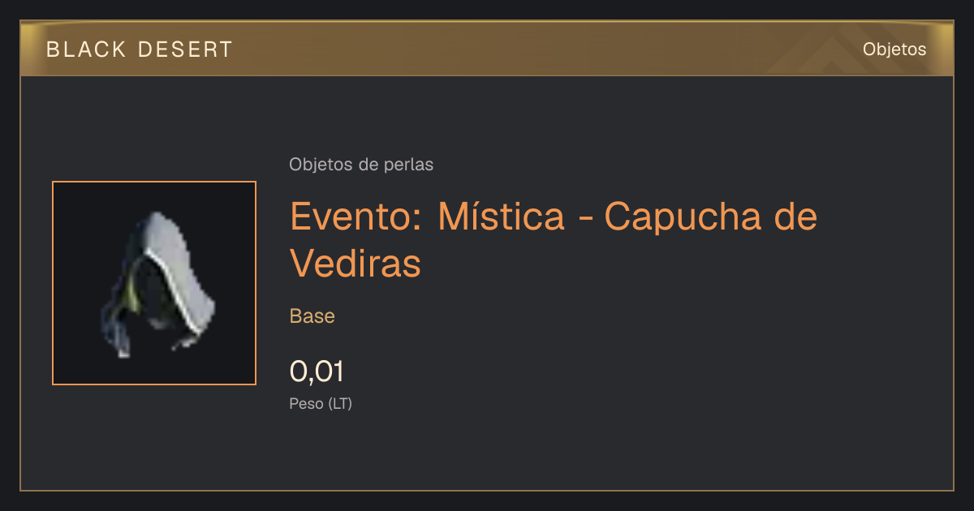Image resolution: width=974 pixels, height=511 pixels.
Task: Click the golden header banner bar
Action: click(487, 49)
